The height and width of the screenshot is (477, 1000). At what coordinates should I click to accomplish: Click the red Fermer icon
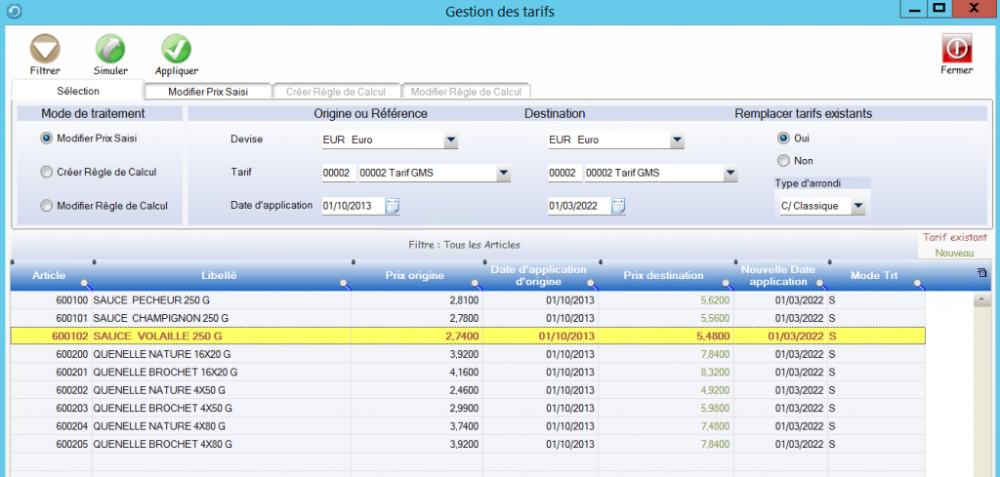(956, 49)
